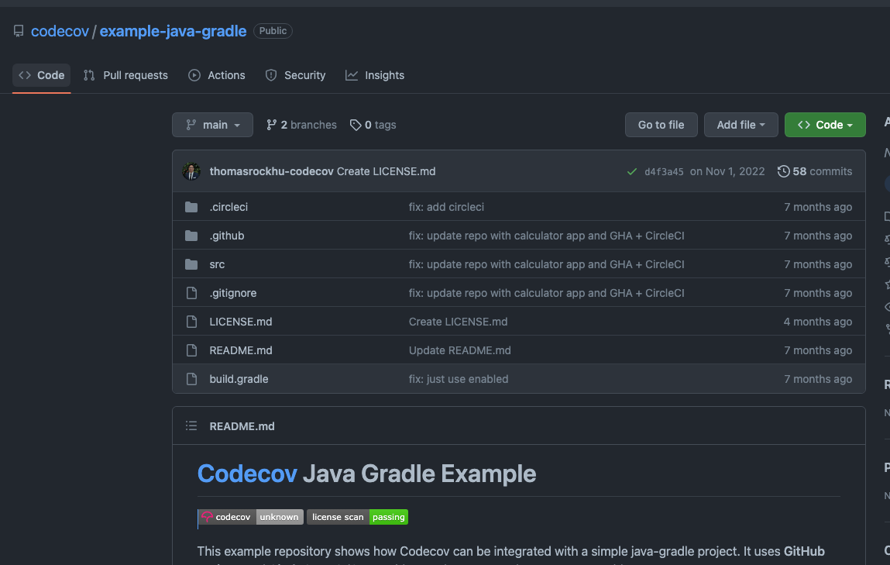The width and height of the screenshot is (890, 565).
Task: Click the '4 months ago' timestamp on LICENSE.md
Action: 818,322
